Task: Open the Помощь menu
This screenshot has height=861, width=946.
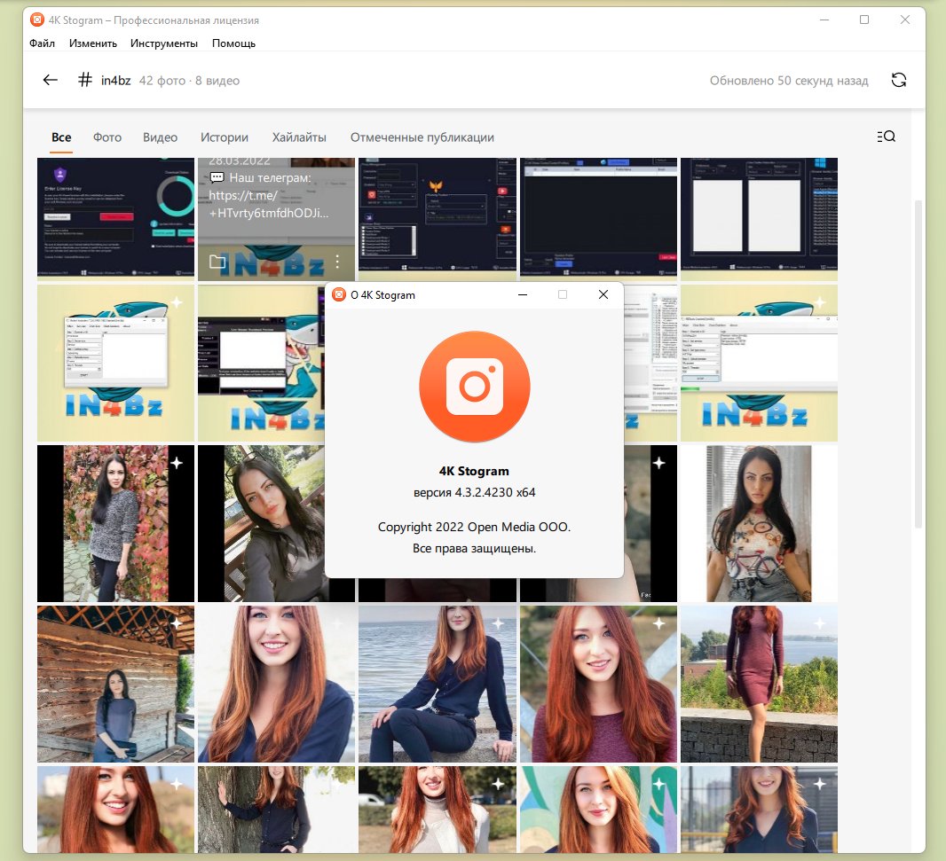Action: coord(233,43)
